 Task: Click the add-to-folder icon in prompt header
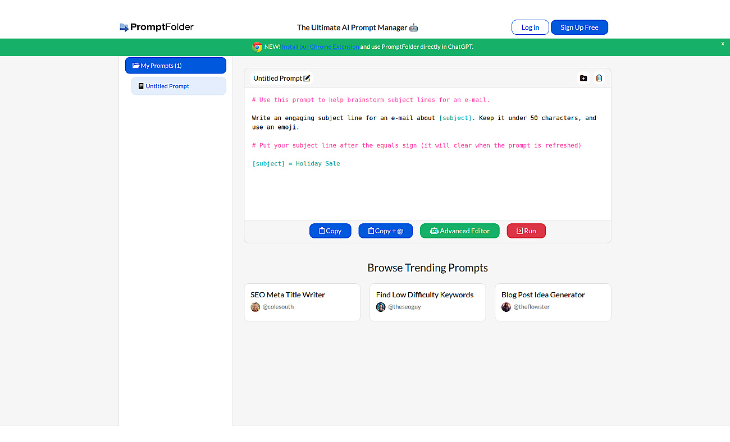click(583, 79)
